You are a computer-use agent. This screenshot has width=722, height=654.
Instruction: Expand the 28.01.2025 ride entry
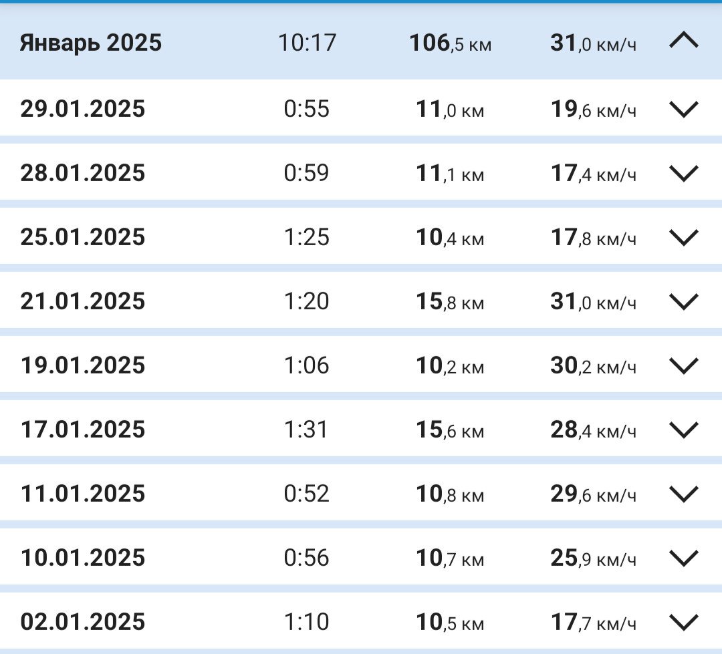point(684,173)
